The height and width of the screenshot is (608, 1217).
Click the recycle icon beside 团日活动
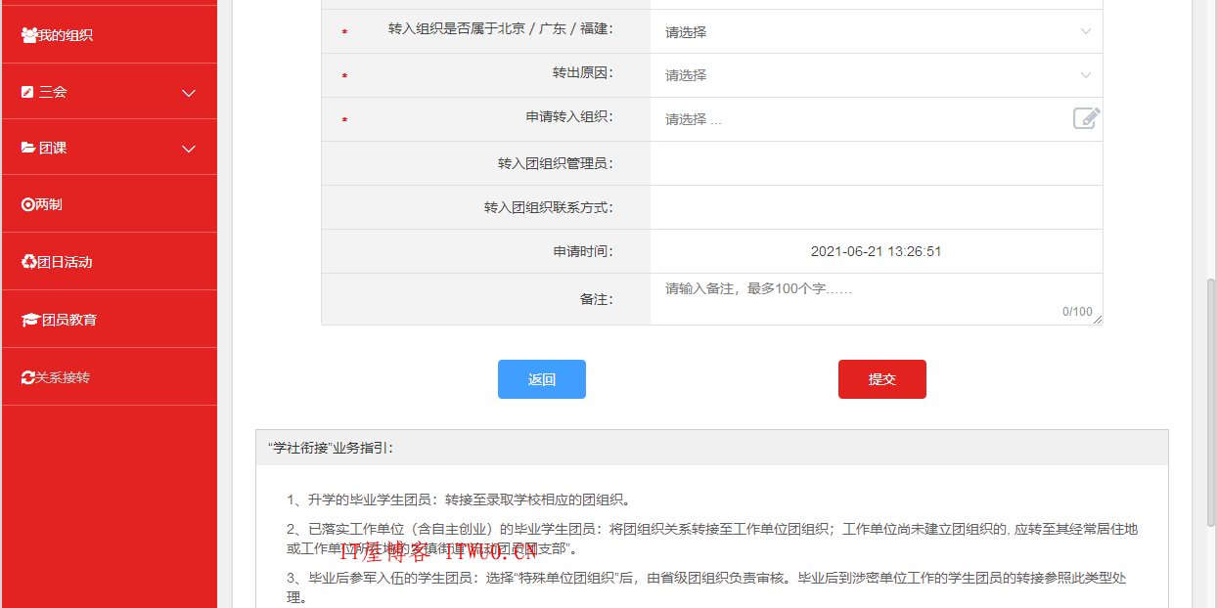pos(29,260)
